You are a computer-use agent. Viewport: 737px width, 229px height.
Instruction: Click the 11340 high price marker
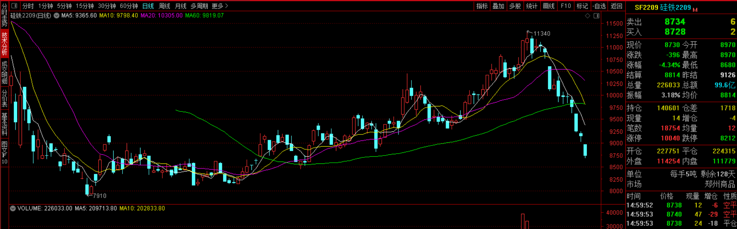coord(542,34)
